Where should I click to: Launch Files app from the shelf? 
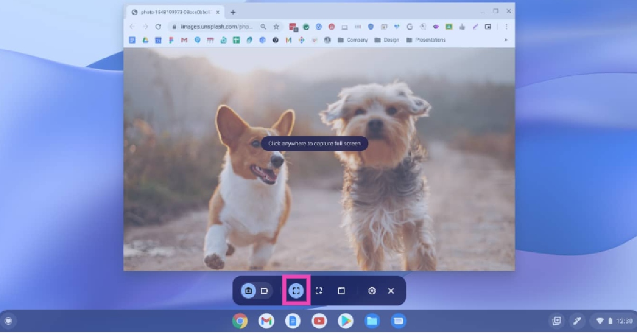tap(372, 321)
